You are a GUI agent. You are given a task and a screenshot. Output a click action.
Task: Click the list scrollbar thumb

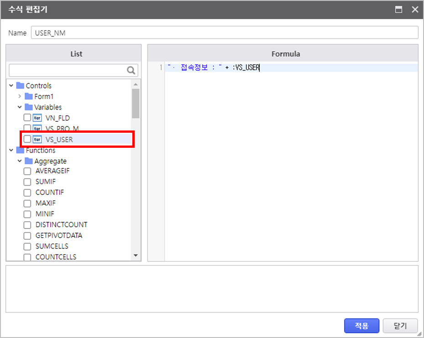(136, 104)
